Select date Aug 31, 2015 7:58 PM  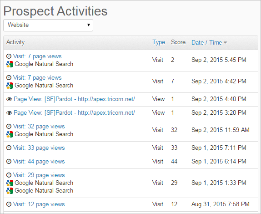(x=221, y=204)
